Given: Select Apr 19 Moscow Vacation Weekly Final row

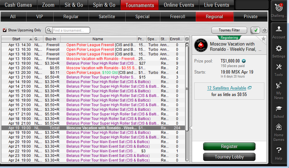Looking at the screenshot, I should (93, 128).
